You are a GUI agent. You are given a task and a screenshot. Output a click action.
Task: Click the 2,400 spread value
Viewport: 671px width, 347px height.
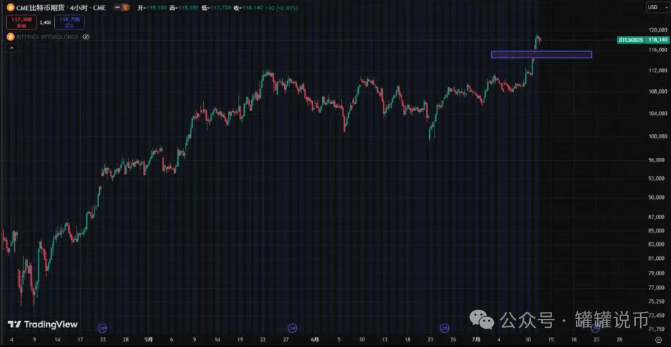click(x=45, y=22)
